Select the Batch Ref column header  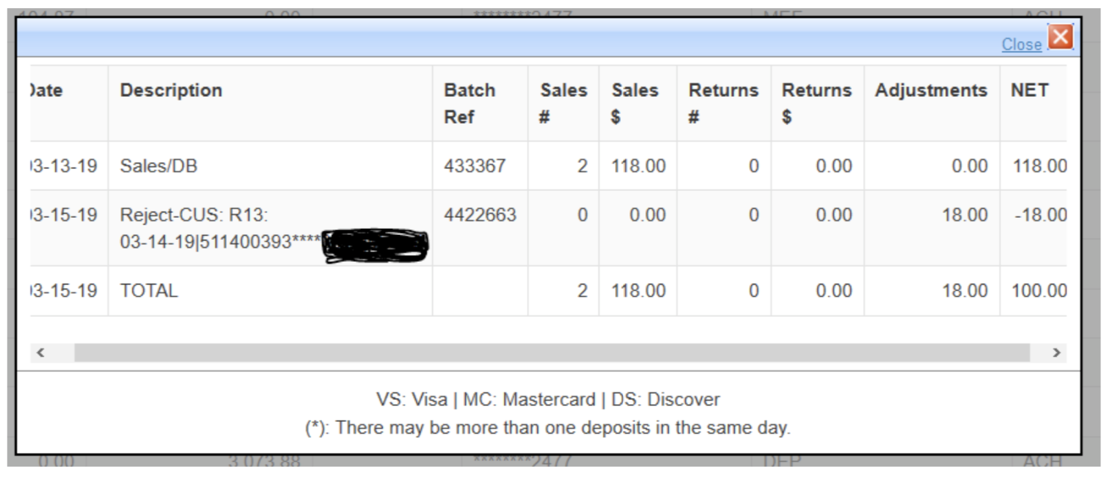click(x=470, y=103)
